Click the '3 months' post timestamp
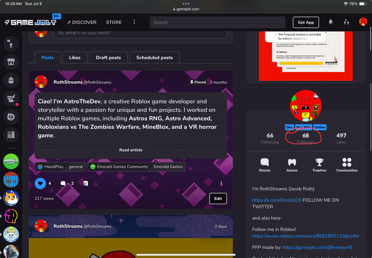Screen dimensions: 372x258 pyautogui.click(x=218, y=82)
